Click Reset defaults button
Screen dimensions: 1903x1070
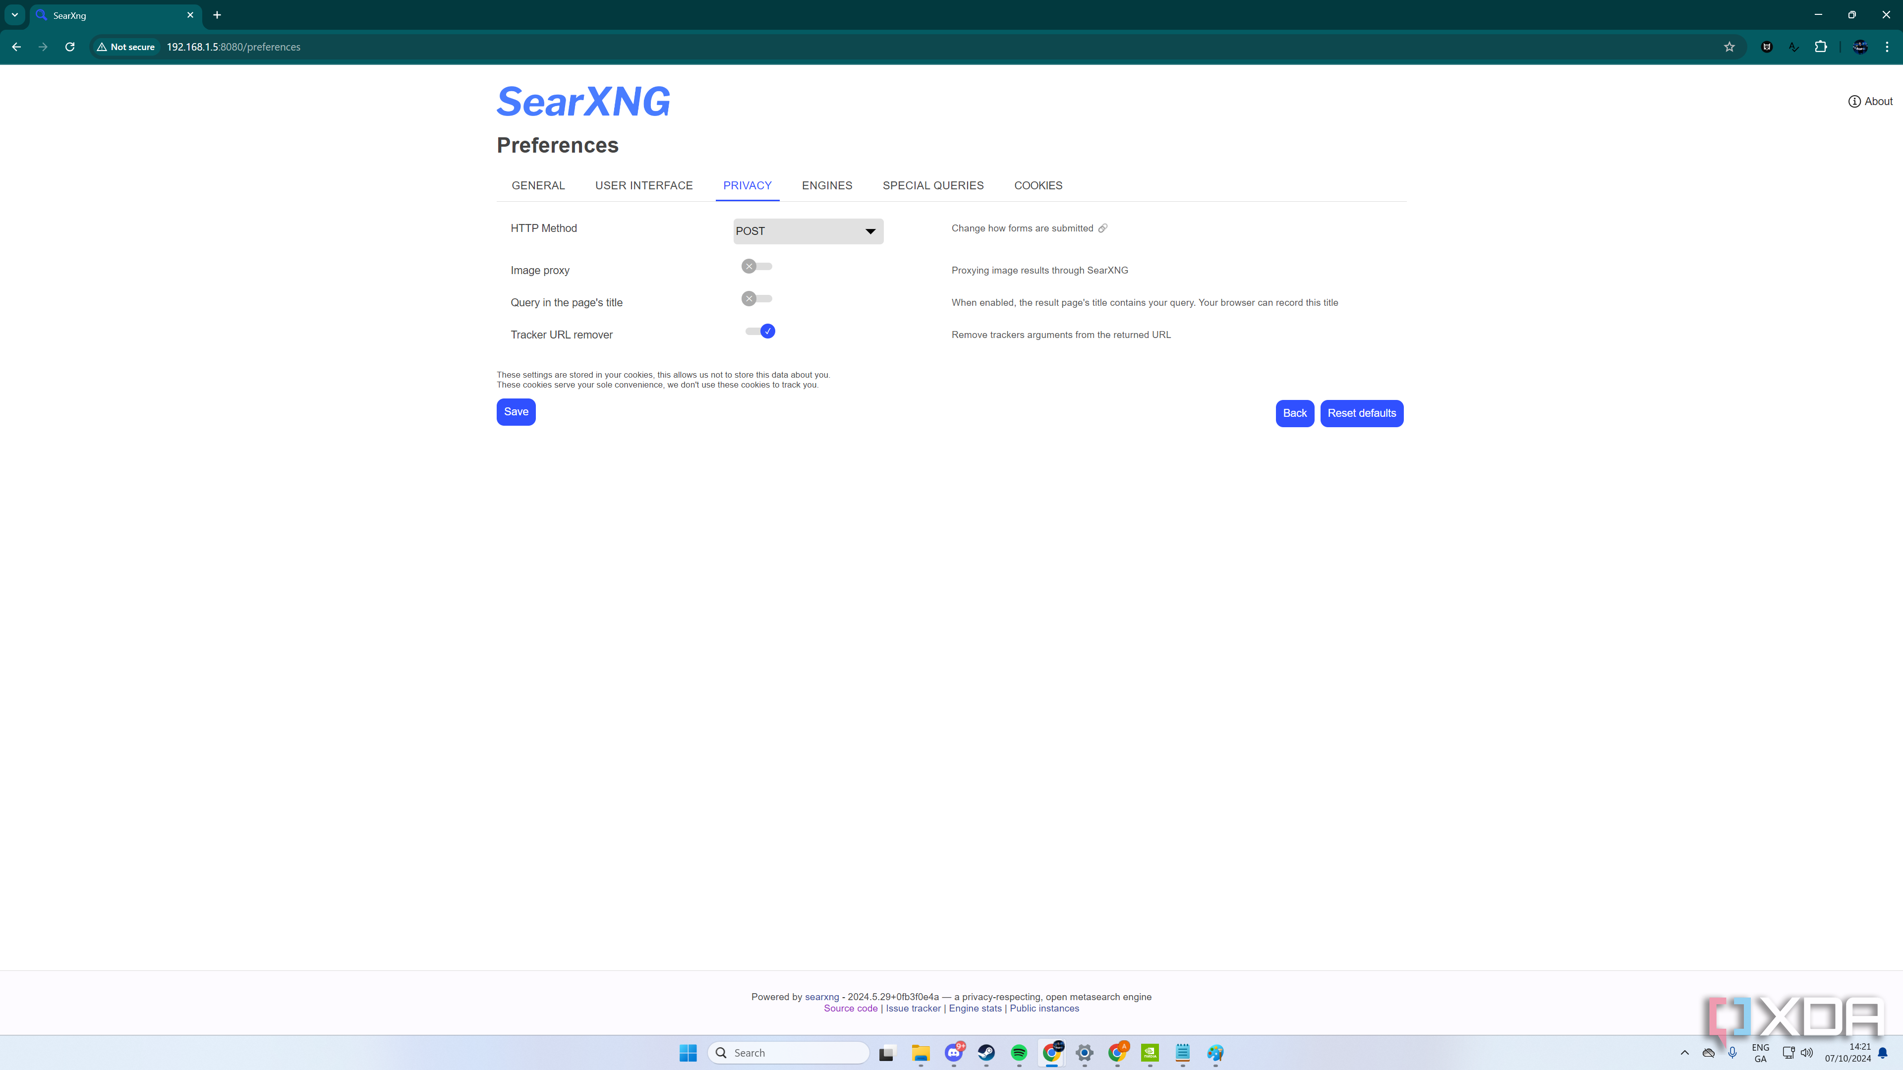[x=1362, y=413]
